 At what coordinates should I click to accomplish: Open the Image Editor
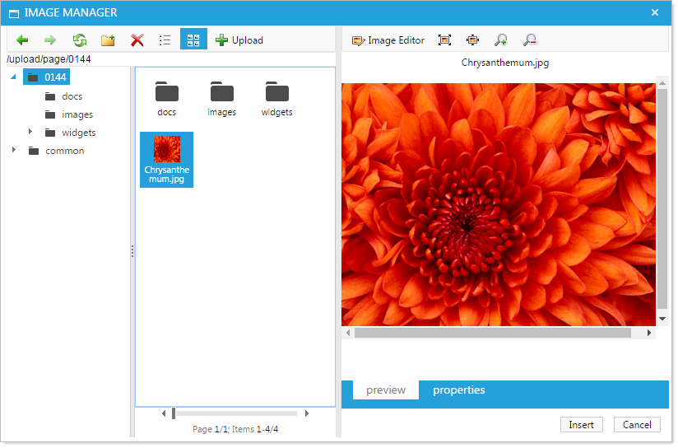(x=388, y=40)
